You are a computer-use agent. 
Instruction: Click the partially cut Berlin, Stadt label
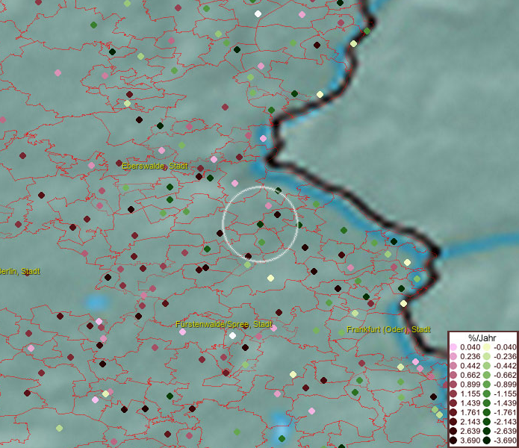tap(20, 272)
